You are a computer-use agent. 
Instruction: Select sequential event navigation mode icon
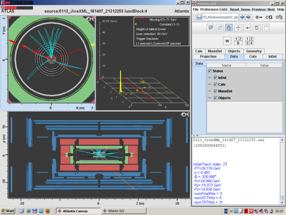tap(259, 17)
